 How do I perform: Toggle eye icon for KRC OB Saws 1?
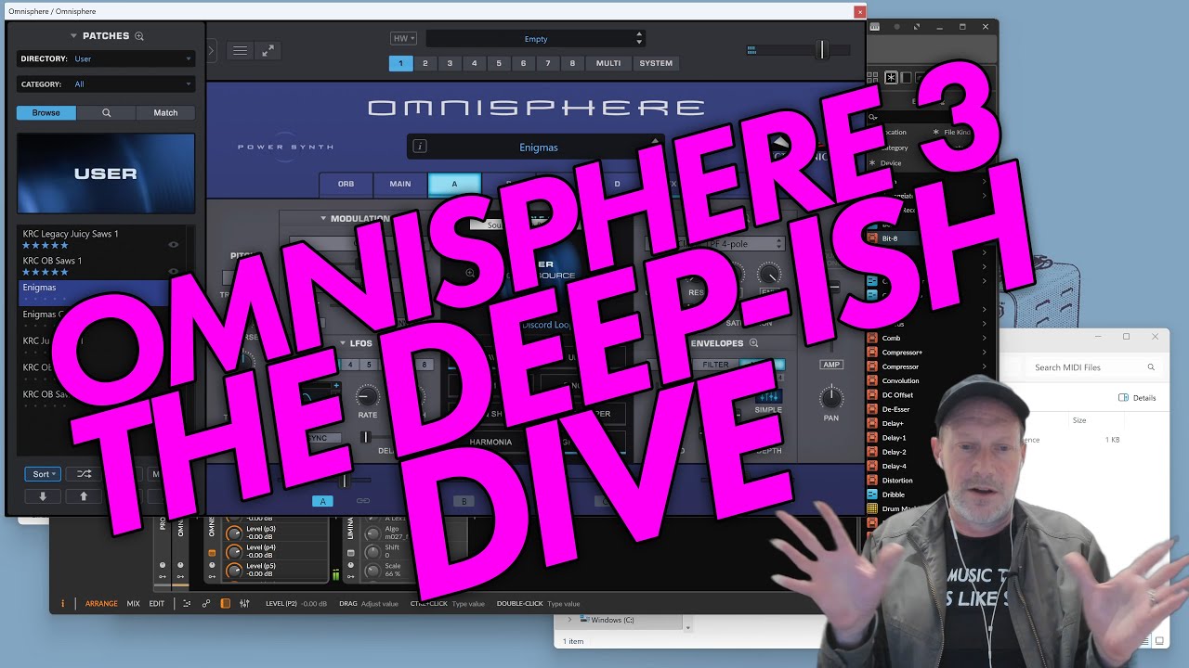coord(173,271)
